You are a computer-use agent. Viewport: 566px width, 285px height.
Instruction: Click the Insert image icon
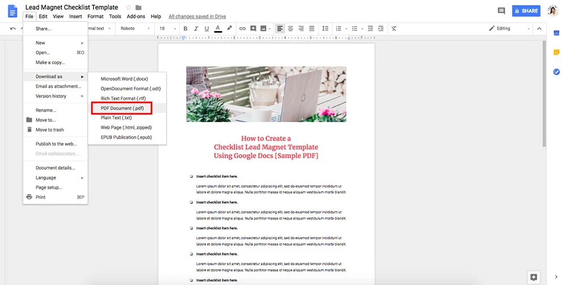click(x=264, y=28)
